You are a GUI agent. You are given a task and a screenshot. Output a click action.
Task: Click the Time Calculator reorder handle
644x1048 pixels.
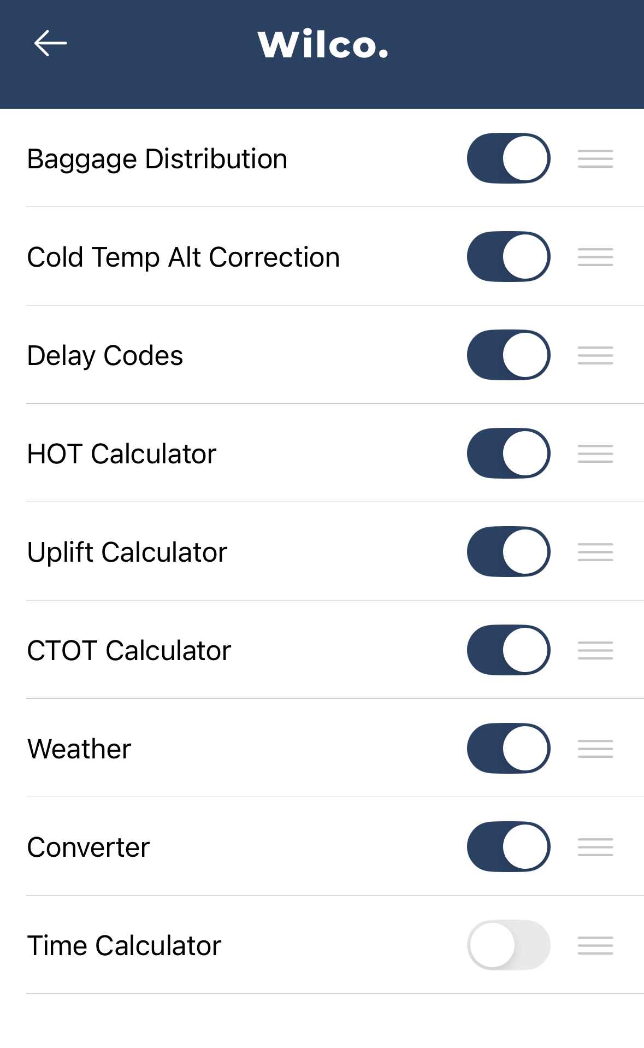coord(595,945)
